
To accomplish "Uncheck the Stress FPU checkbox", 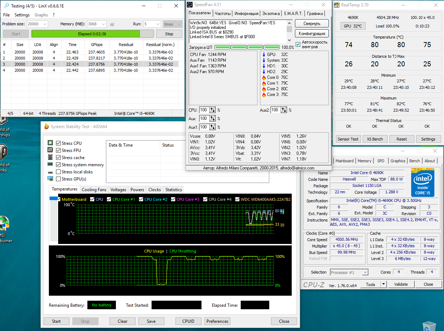I will tap(58, 151).
